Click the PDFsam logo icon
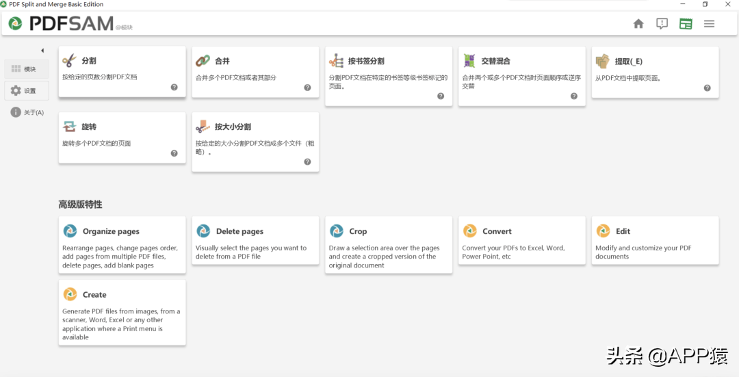This screenshot has width=739, height=377. (15, 23)
